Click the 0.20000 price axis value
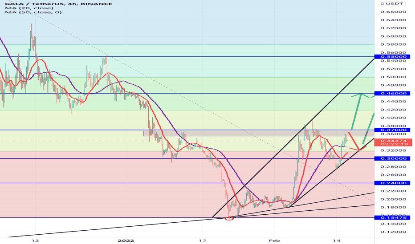Screen dimensions: 415x244 click(x=393, y=200)
